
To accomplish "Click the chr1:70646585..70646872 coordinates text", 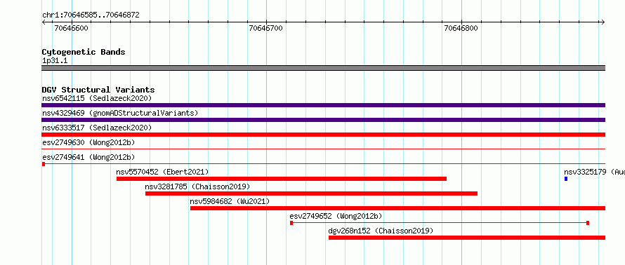I will pyautogui.click(x=91, y=15).
